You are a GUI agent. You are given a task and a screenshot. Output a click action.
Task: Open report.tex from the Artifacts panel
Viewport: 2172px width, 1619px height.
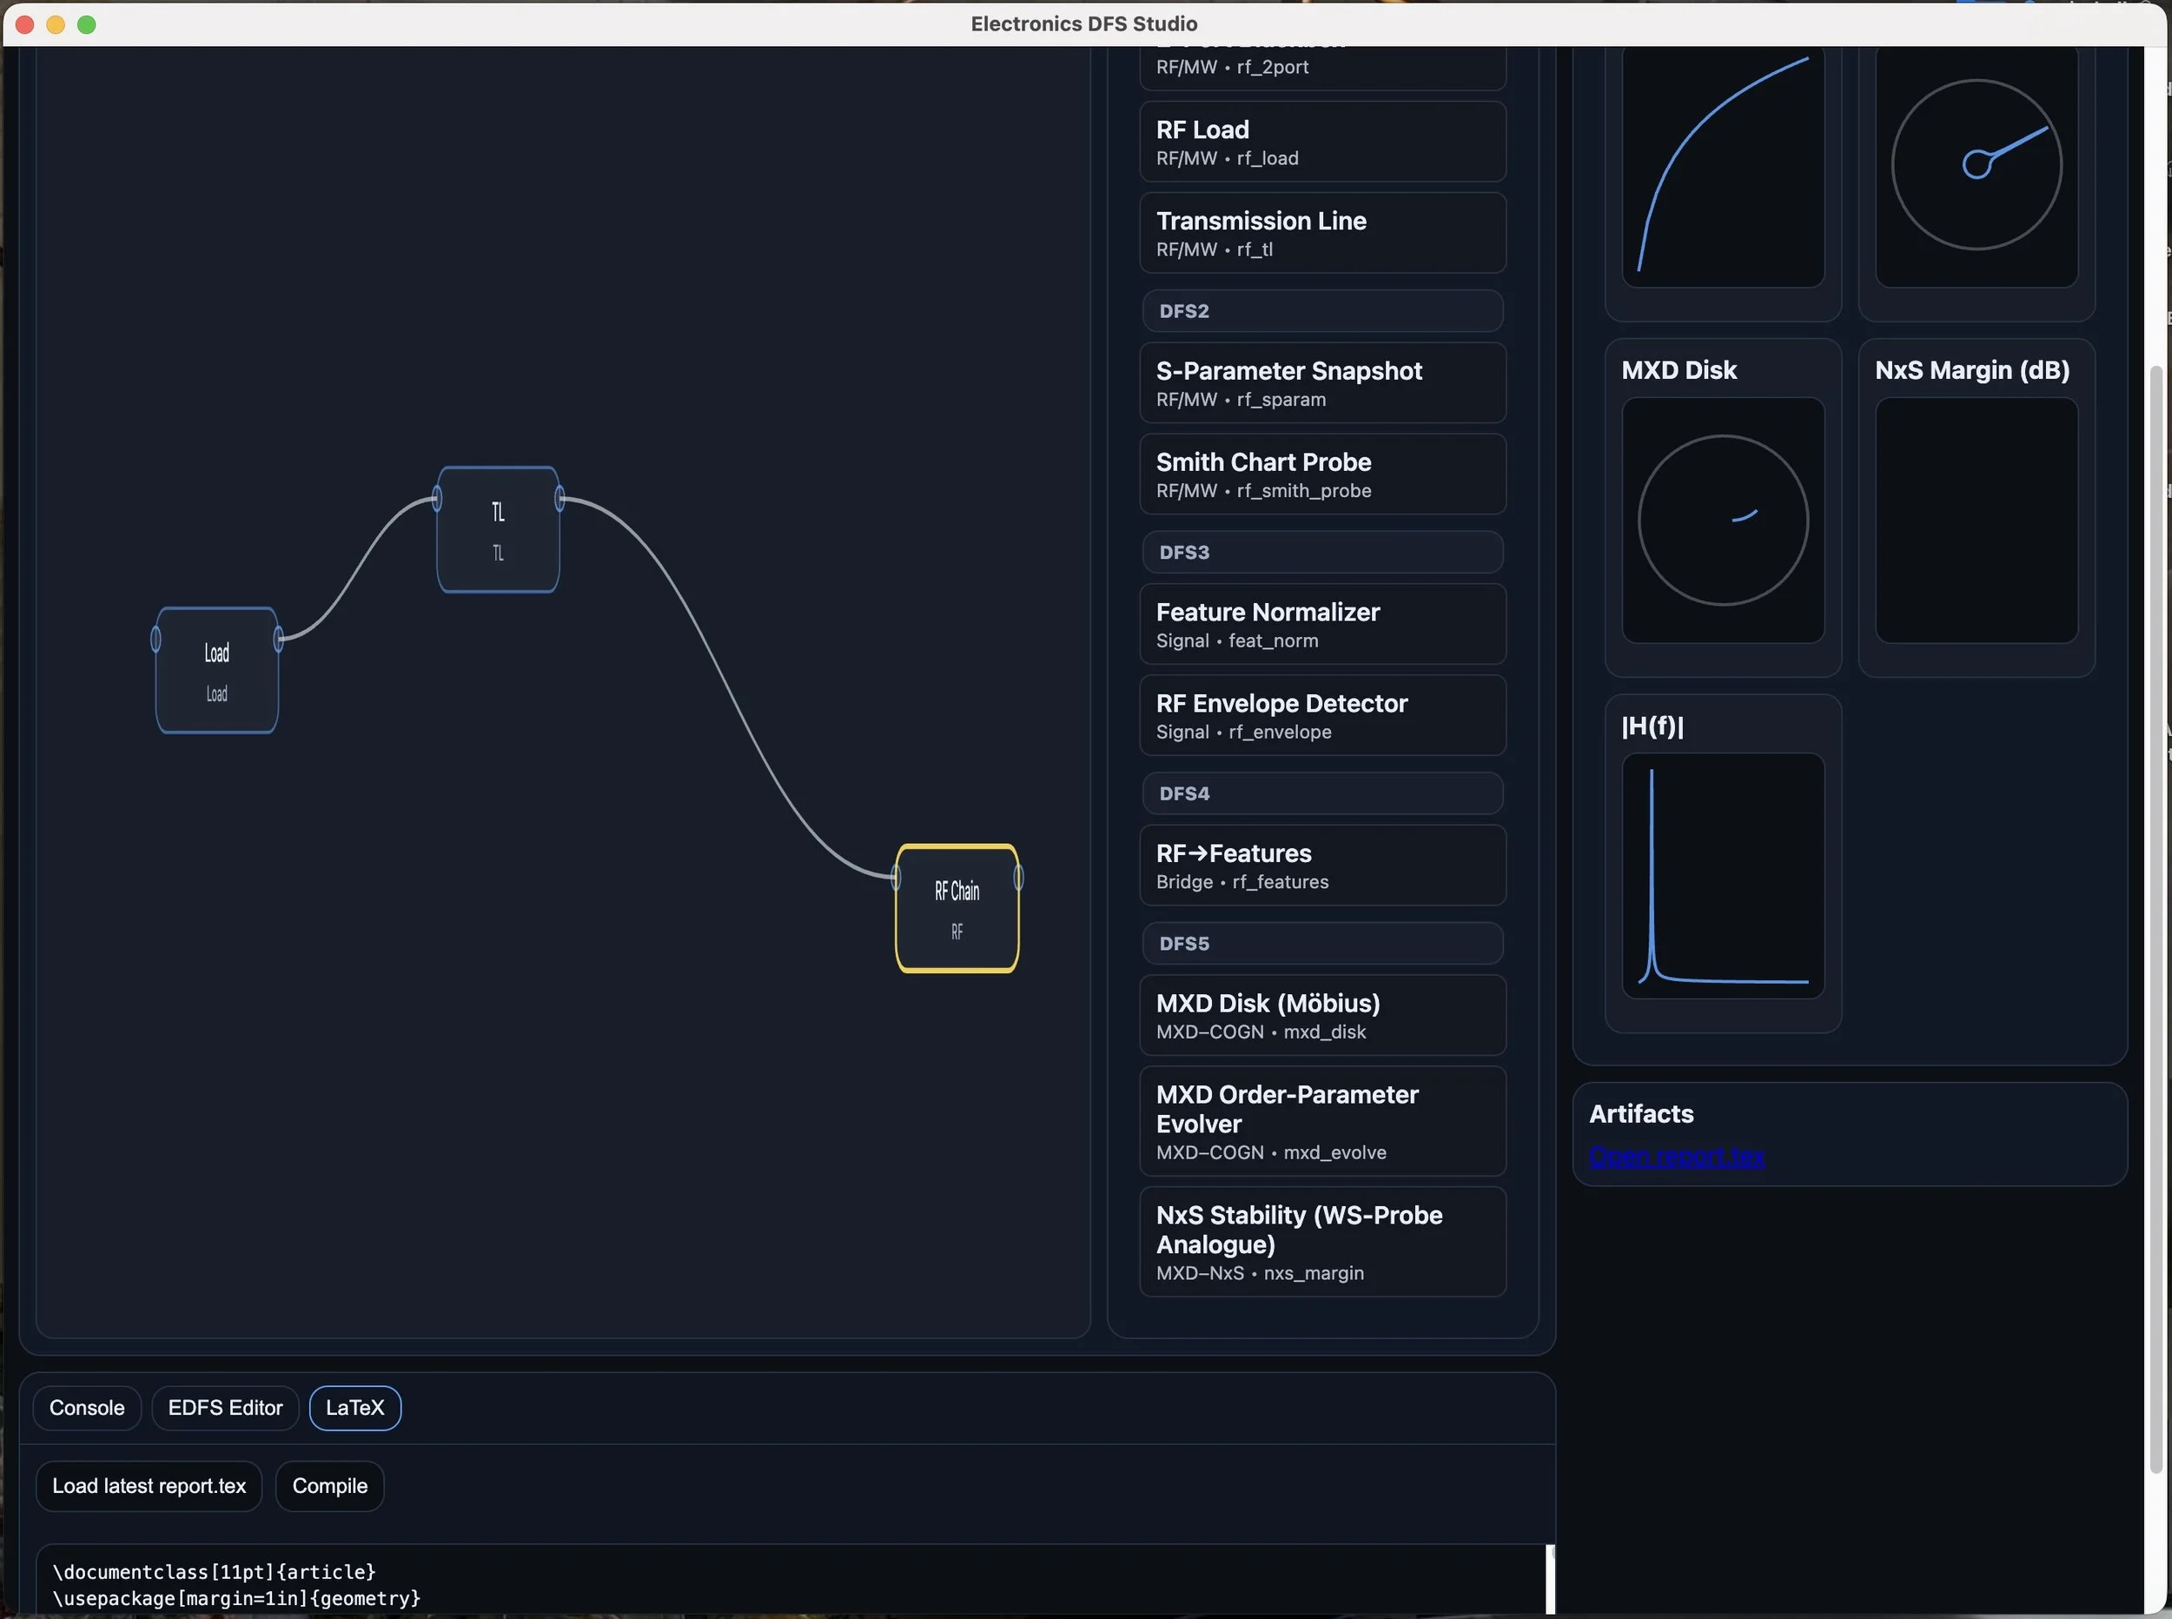point(1676,1157)
